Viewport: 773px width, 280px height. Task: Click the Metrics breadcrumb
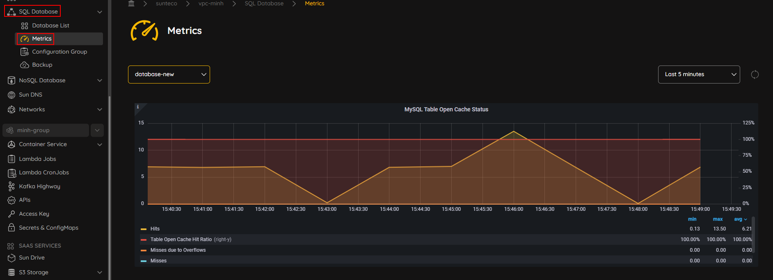pyautogui.click(x=315, y=3)
